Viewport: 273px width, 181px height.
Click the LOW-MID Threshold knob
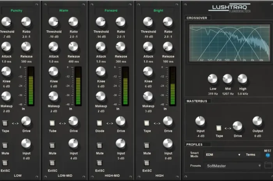(53, 22)
